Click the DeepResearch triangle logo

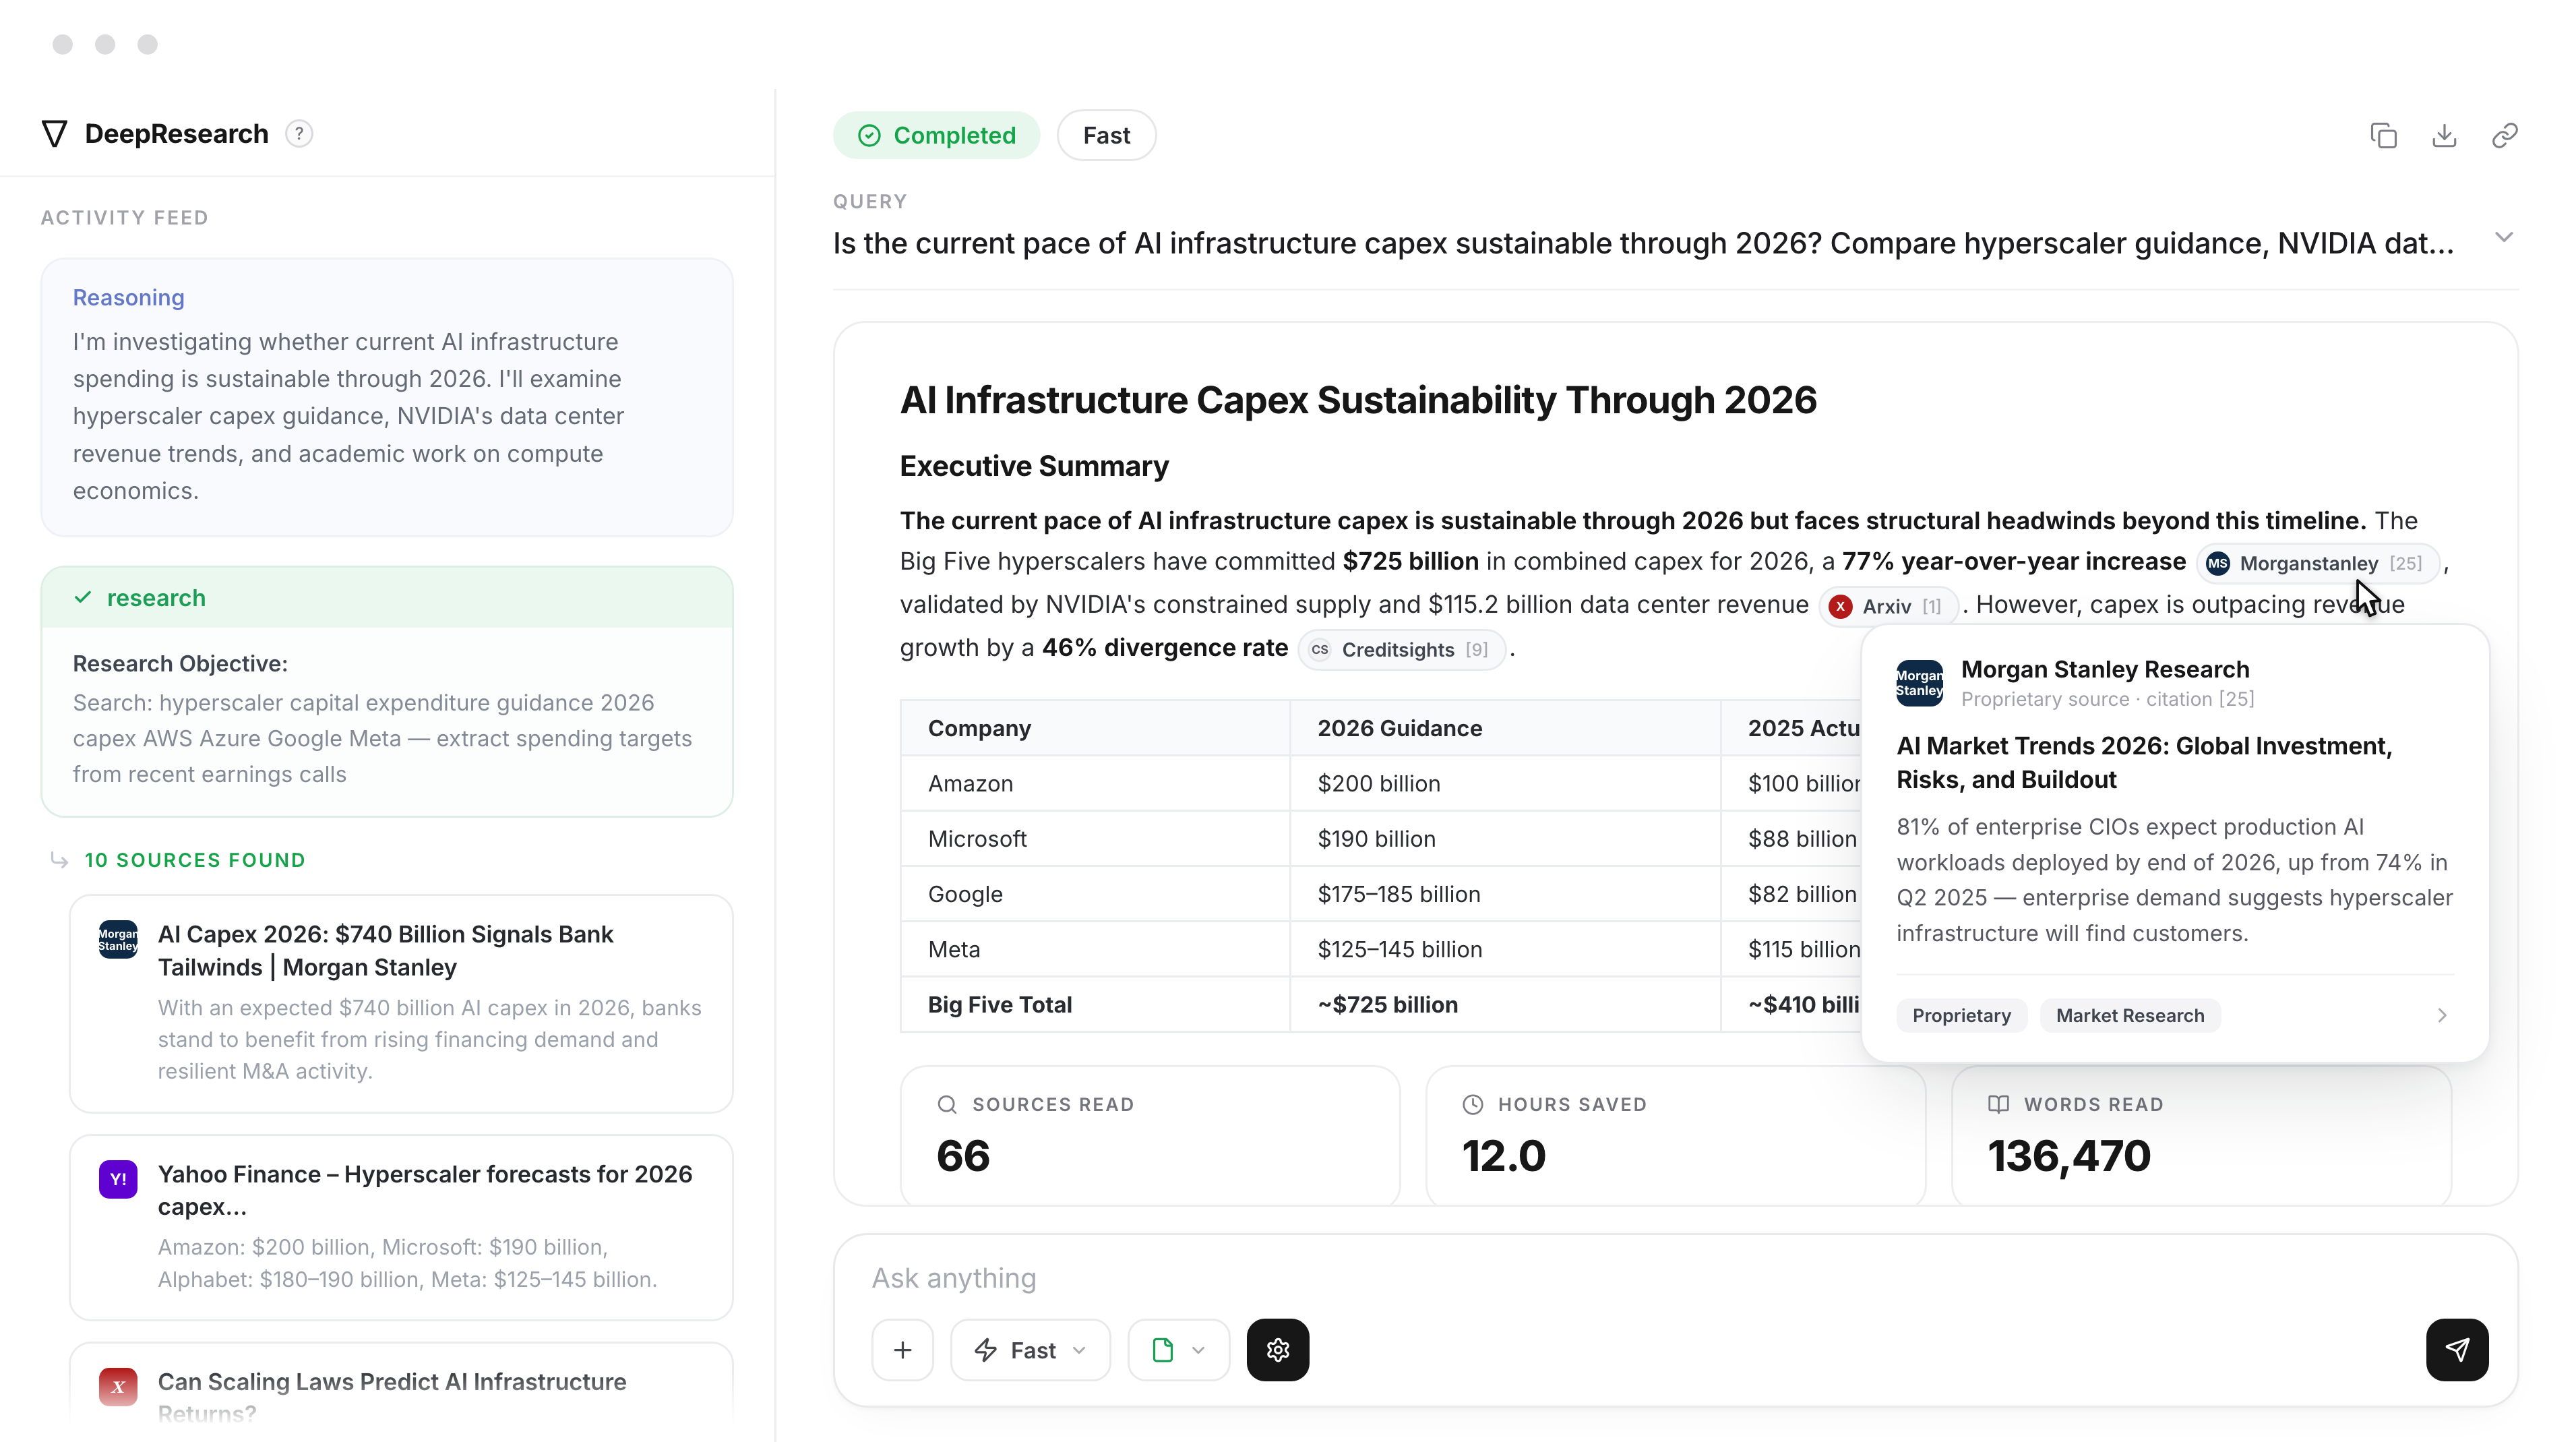coord(55,134)
